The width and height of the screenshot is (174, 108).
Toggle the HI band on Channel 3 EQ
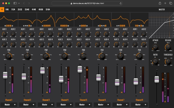click(42, 26)
